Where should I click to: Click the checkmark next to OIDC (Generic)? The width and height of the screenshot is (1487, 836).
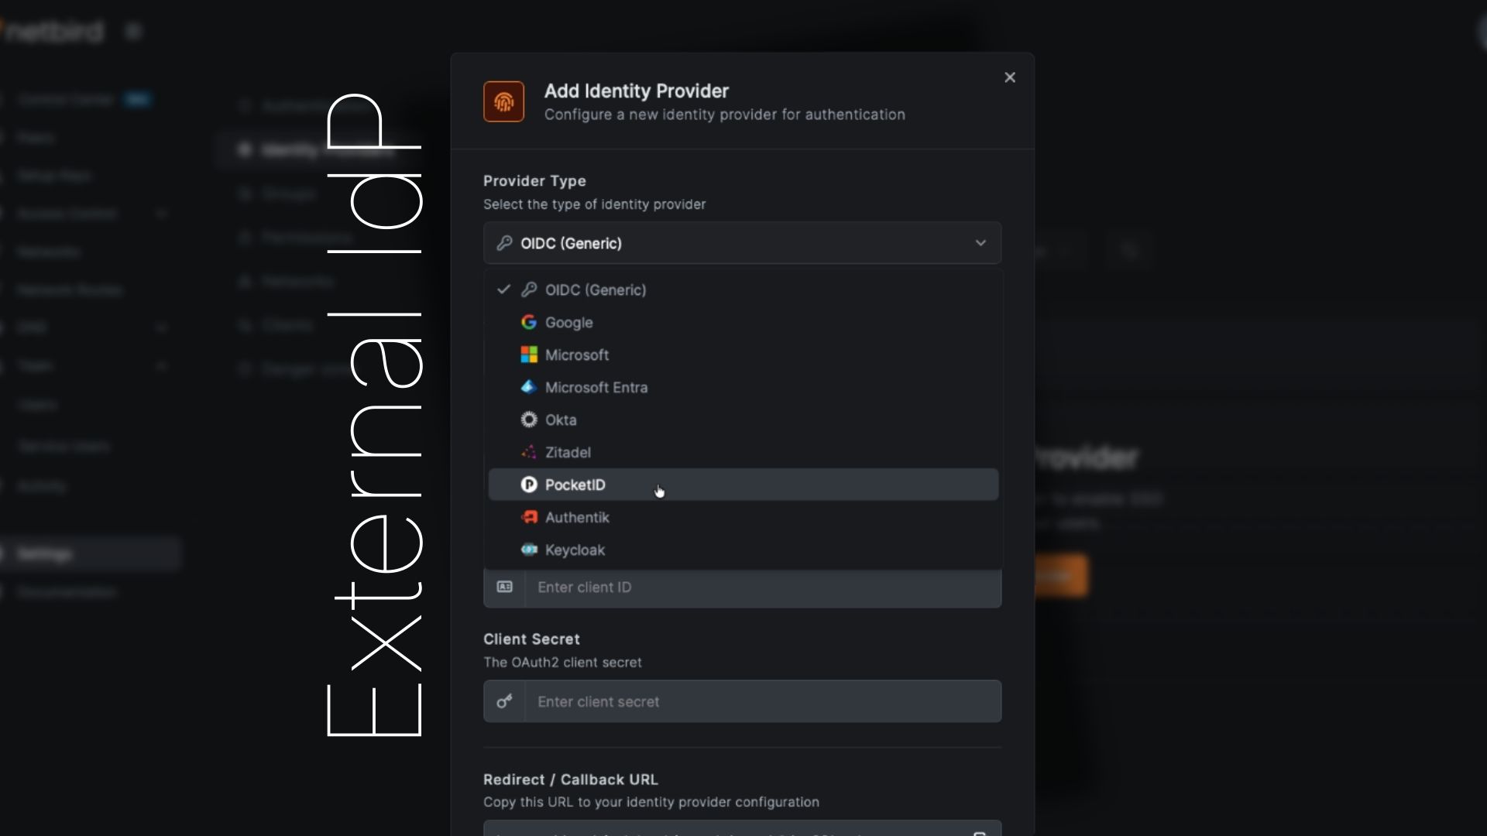(x=503, y=290)
